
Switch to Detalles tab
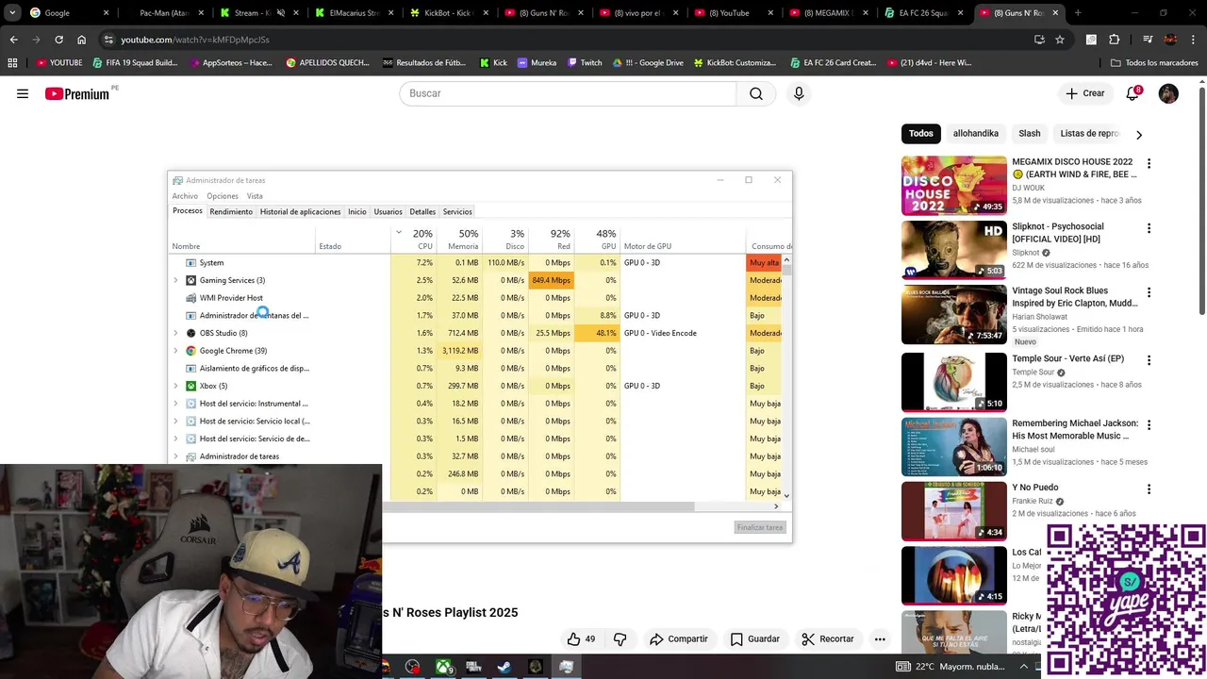click(x=422, y=211)
